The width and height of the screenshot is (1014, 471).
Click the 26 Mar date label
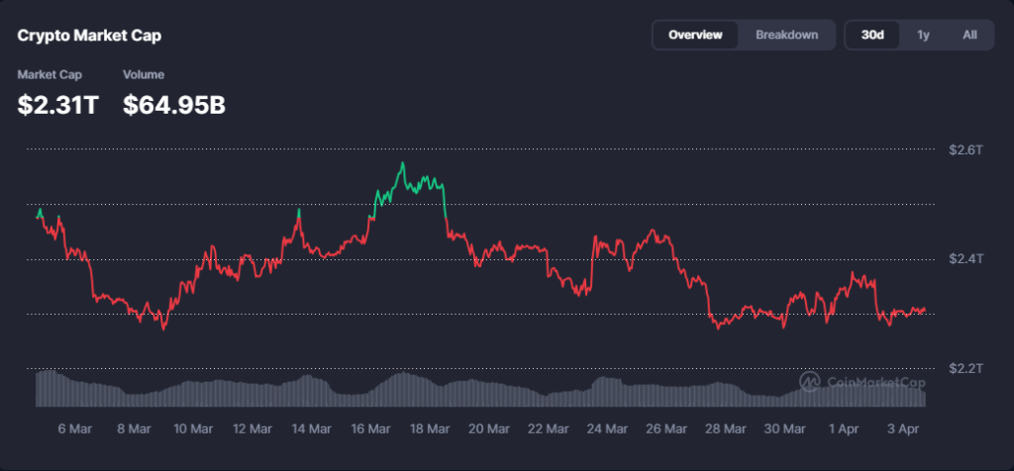click(667, 428)
